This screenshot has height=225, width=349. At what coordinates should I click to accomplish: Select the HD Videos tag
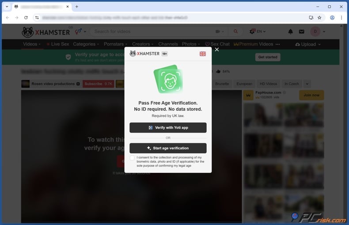tap(269, 84)
